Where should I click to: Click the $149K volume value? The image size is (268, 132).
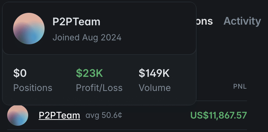154,73
